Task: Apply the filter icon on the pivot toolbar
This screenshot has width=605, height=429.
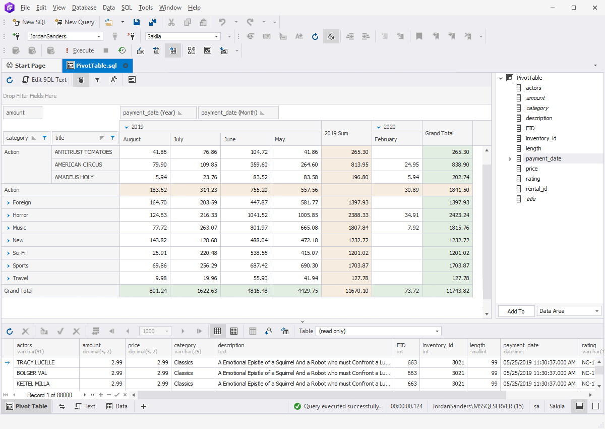Action: [97, 79]
